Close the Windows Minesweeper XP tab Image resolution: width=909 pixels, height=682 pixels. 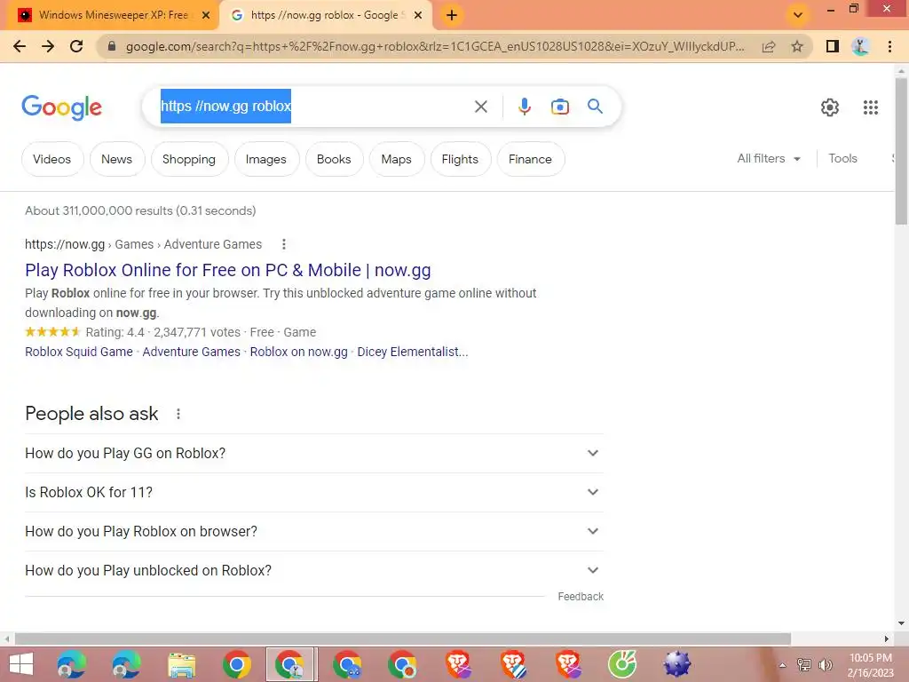206,16
